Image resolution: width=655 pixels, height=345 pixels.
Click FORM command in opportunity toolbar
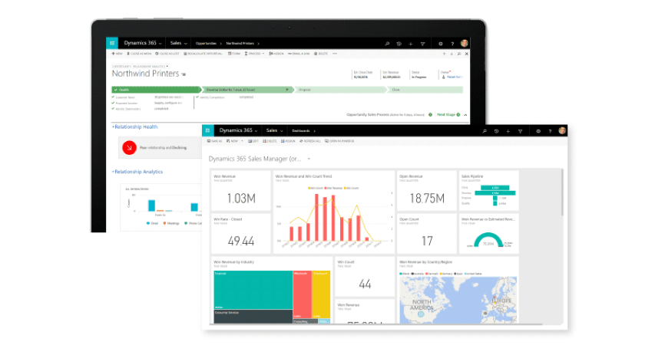point(234,54)
